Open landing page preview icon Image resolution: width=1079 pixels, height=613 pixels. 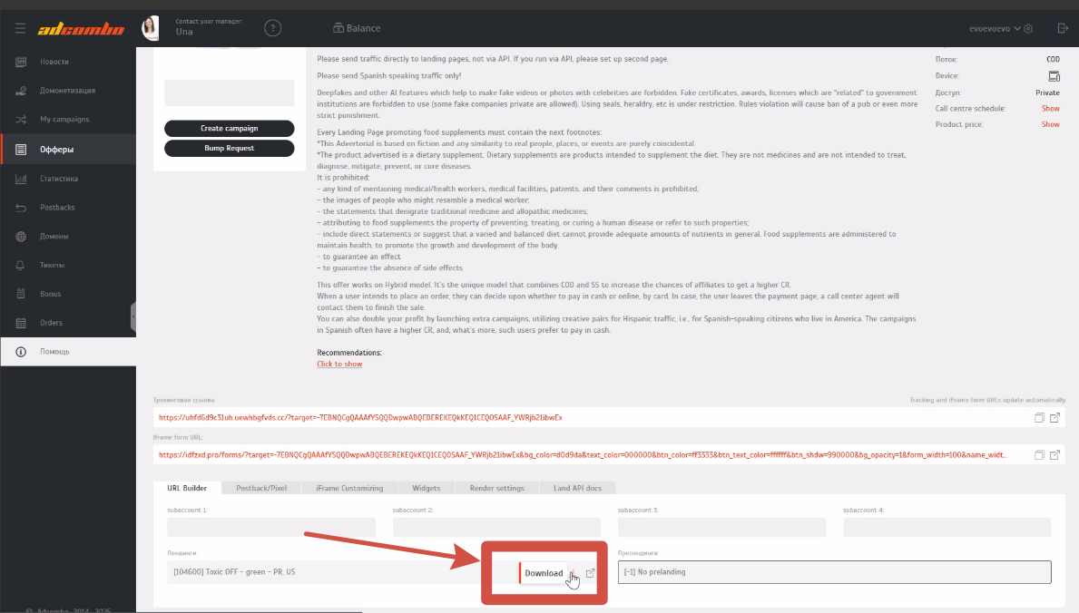coord(590,573)
